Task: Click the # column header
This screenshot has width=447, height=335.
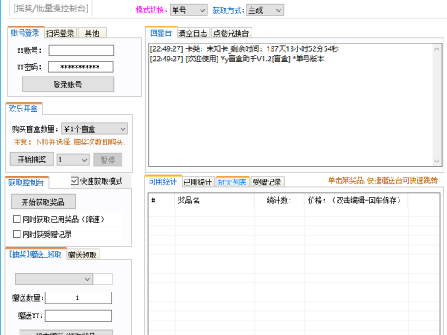Action: [x=161, y=201]
